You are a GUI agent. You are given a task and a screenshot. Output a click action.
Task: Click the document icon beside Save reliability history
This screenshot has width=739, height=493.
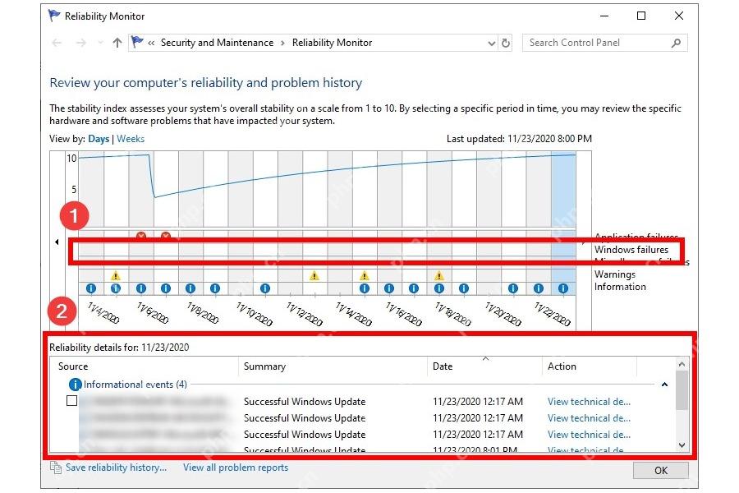tap(56, 468)
